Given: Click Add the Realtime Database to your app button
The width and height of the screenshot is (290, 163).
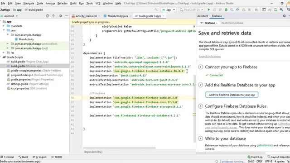Looking at the screenshot, I should coord(232,95).
